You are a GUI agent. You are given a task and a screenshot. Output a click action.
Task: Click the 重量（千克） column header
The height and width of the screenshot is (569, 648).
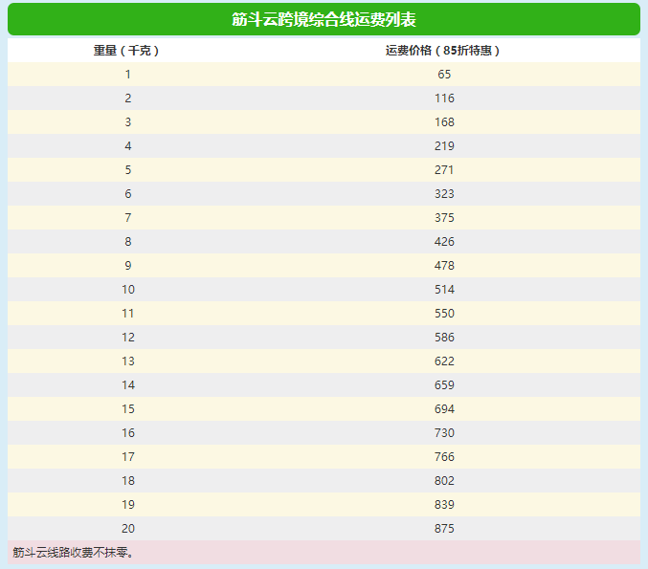tap(127, 51)
